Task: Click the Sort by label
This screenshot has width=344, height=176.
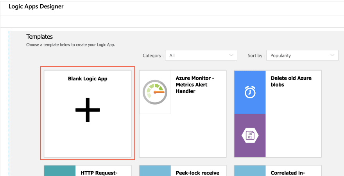Action: coord(256,55)
